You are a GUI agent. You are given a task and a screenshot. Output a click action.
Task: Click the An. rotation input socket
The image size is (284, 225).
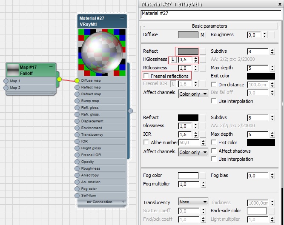[77, 182]
